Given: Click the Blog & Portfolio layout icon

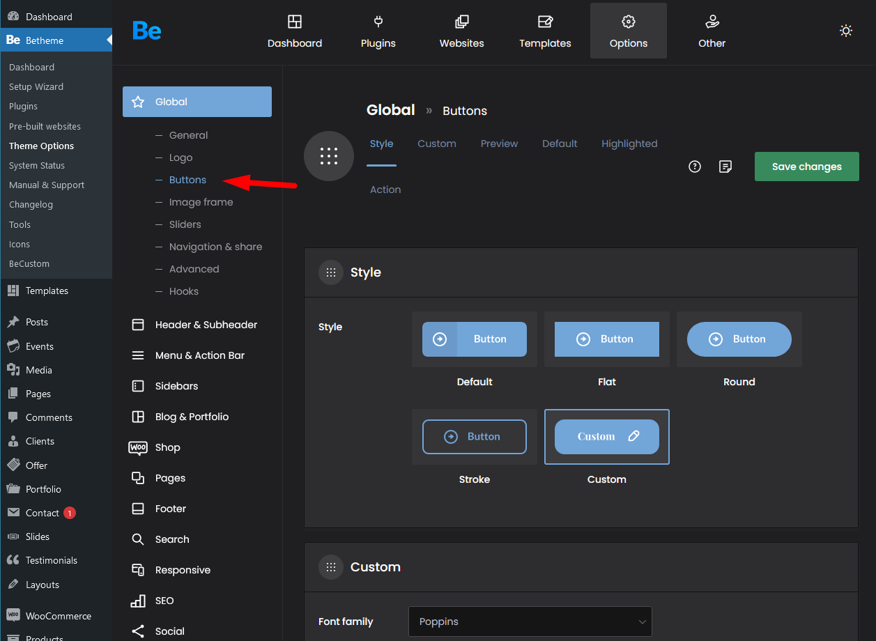Looking at the screenshot, I should [138, 417].
